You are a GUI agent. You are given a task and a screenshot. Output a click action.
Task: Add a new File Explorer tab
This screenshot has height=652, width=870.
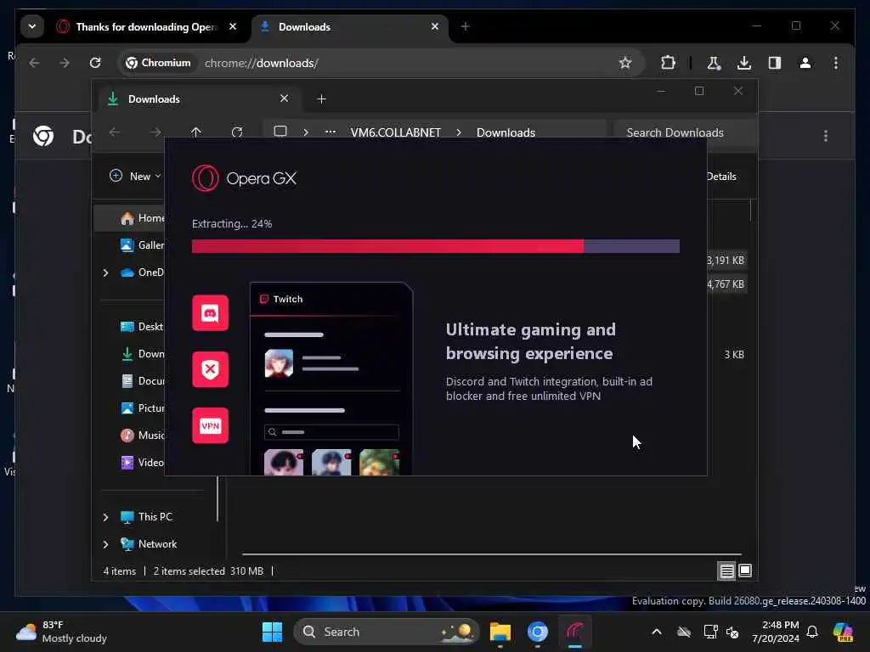pyautogui.click(x=321, y=98)
